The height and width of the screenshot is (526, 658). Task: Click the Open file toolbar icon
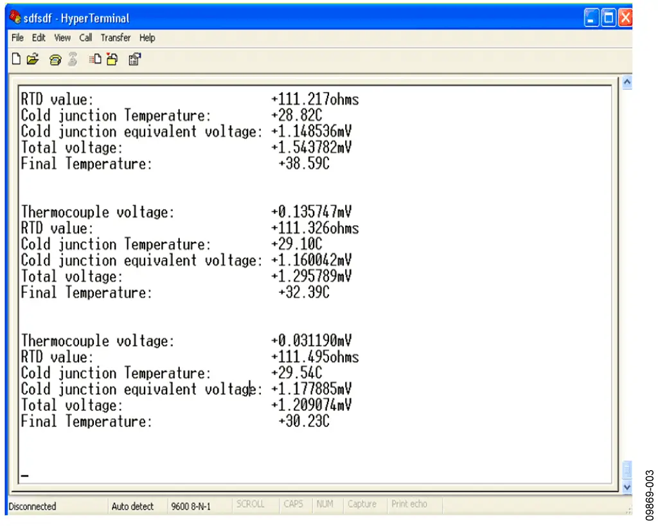click(33, 59)
